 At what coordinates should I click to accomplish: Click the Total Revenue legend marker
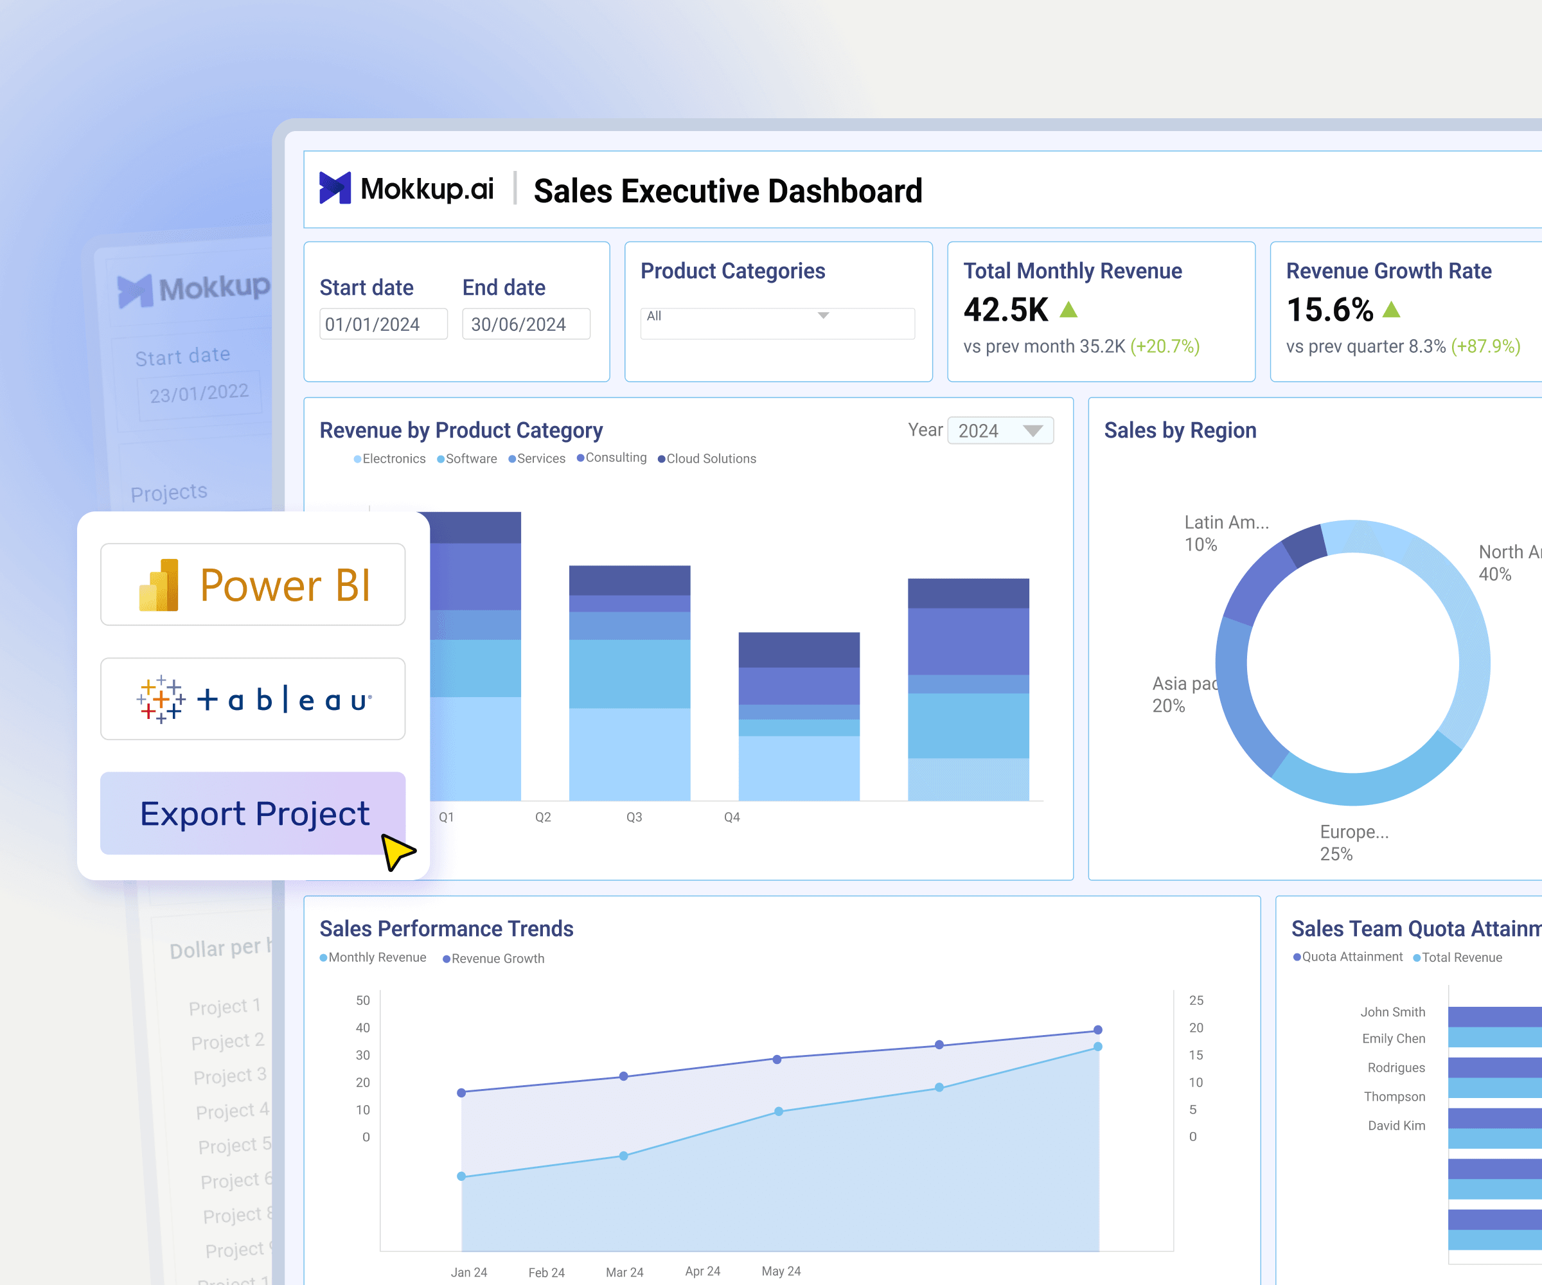[x=1417, y=957]
